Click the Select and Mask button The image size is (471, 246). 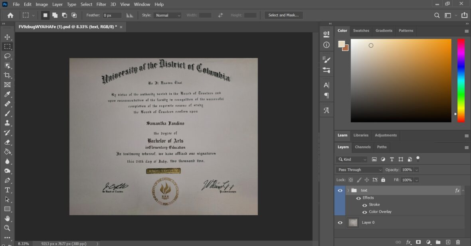click(283, 15)
